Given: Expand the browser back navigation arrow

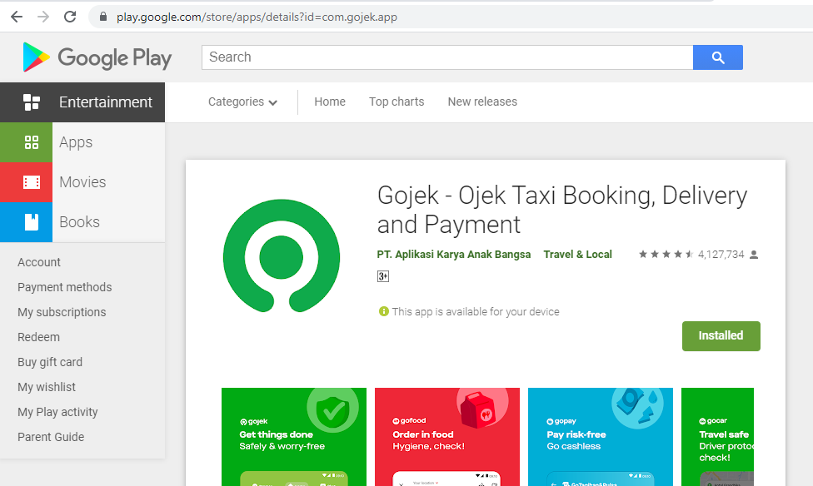Looking at the screenshot, I should (17, 16).
